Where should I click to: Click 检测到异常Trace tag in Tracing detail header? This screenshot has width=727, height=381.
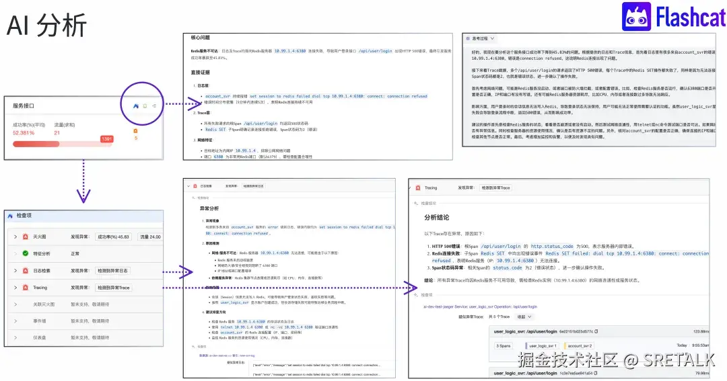coord(495,188)
